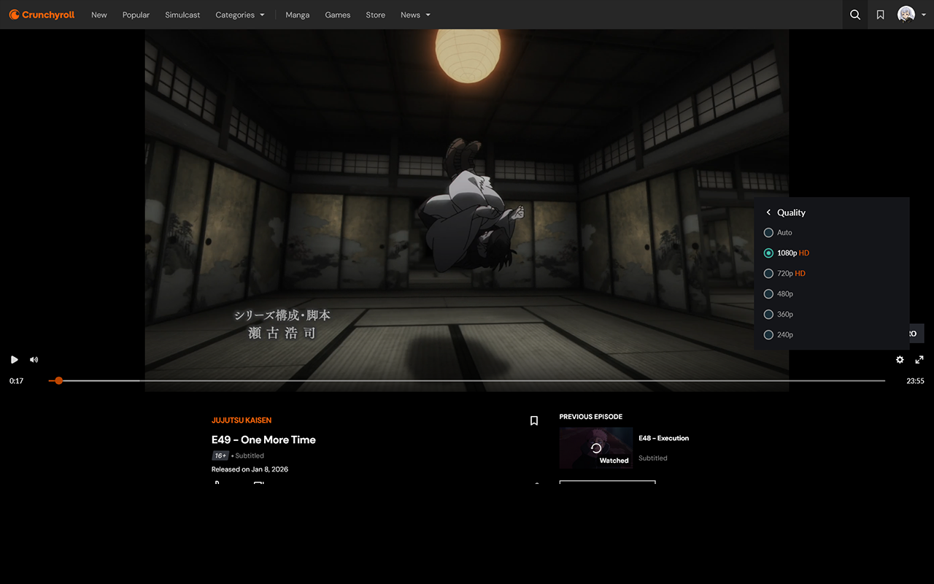Open the Jujutsu Kaisen series link
The height and width of the screenshot is (584, 934).
coord(242,420)
